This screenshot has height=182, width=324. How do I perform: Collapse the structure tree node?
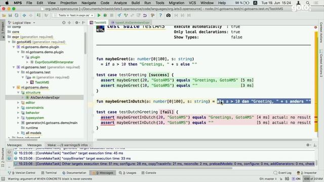point(18,93)
